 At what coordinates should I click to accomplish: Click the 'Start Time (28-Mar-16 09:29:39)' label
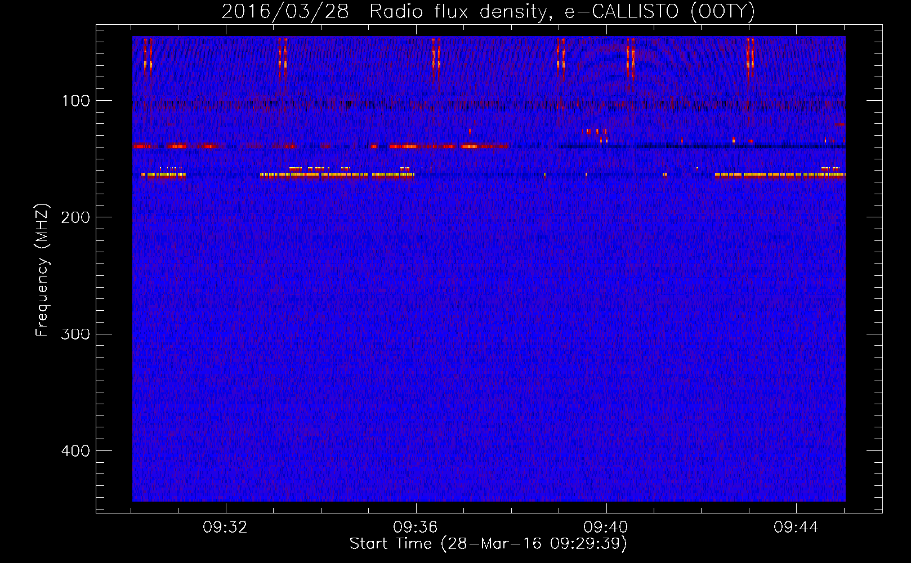pos(488,544)
